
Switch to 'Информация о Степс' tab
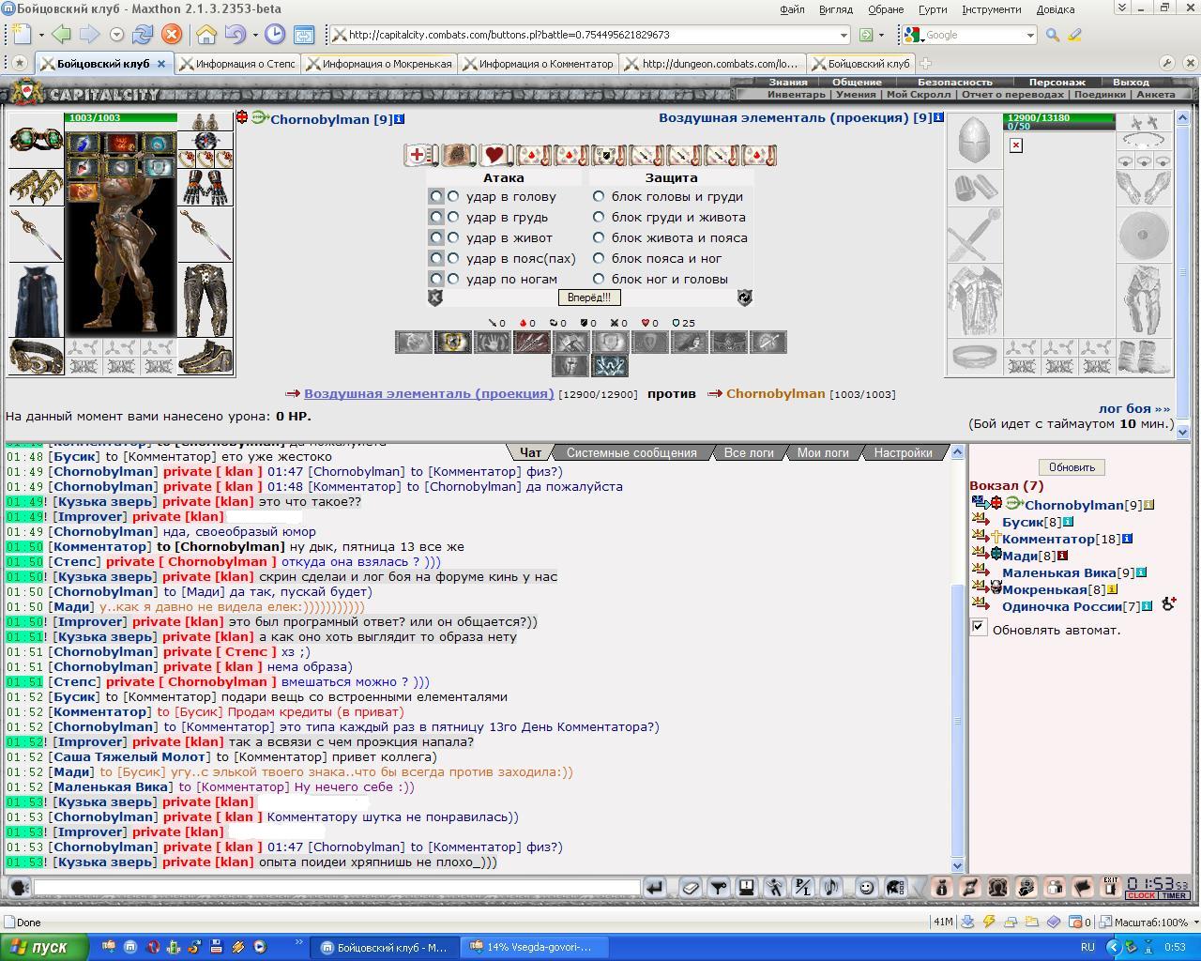(x=237, y=64)
